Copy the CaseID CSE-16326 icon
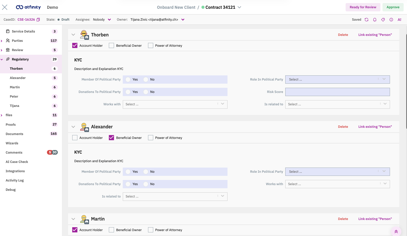 (38, 20)
